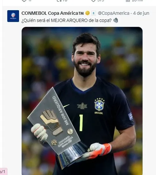
Task: Click the 20 mil views count
Action: (137, 1)
